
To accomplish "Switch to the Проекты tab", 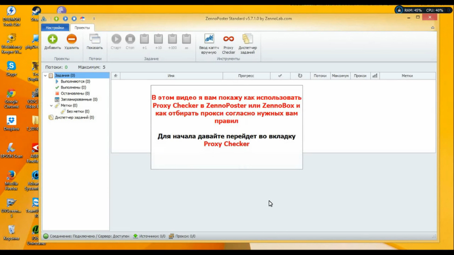I will tap(82, 28).
